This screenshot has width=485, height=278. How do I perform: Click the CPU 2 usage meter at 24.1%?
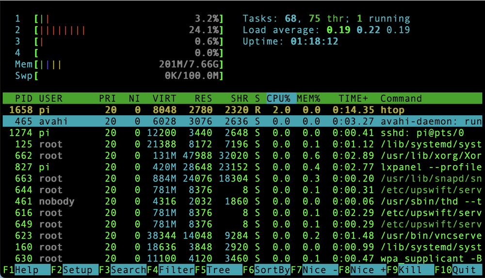[119, 30]
